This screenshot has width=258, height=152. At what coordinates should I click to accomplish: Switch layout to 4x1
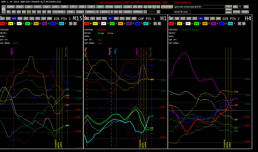(x=145, y=7)
